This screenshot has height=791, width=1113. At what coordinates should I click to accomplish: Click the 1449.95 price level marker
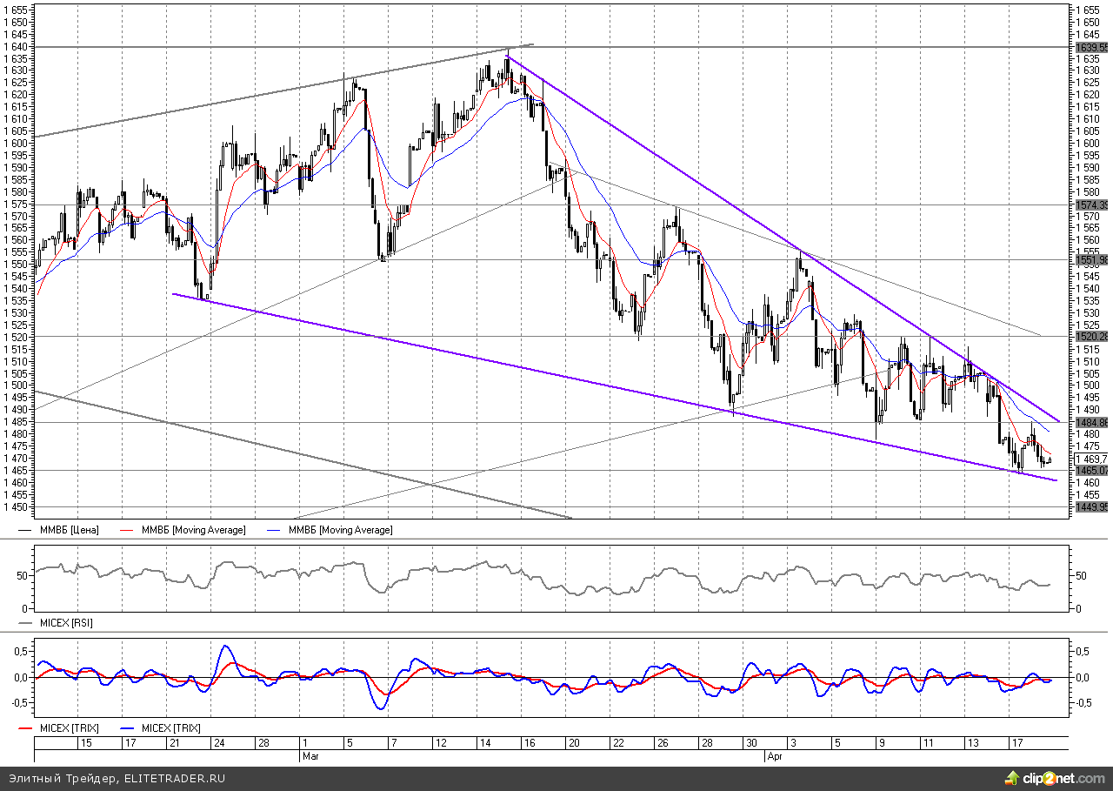[x=1090, y=507]
